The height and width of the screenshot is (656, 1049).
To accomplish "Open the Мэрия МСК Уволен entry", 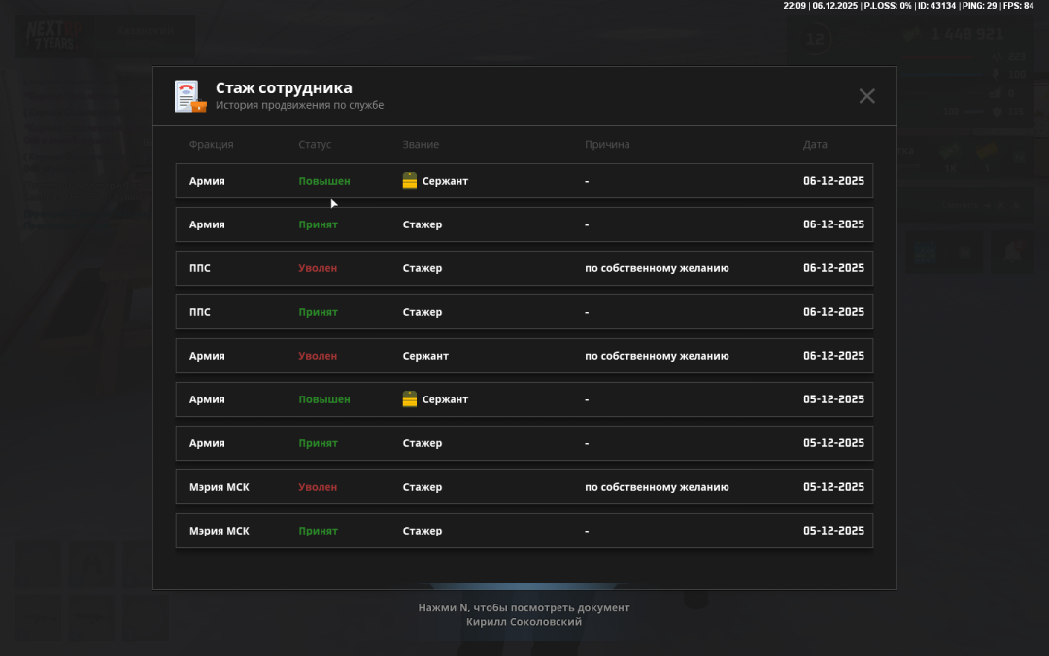I will [x=524, y=487].
